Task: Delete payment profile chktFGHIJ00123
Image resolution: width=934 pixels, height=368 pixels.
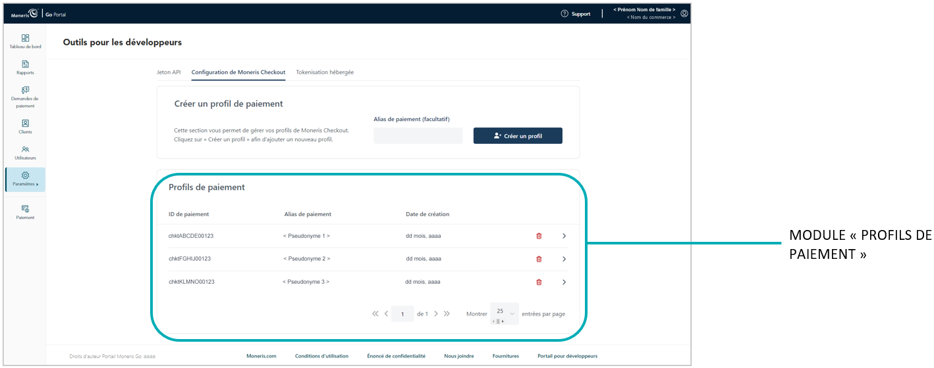Action: click(x=539, y=259)
